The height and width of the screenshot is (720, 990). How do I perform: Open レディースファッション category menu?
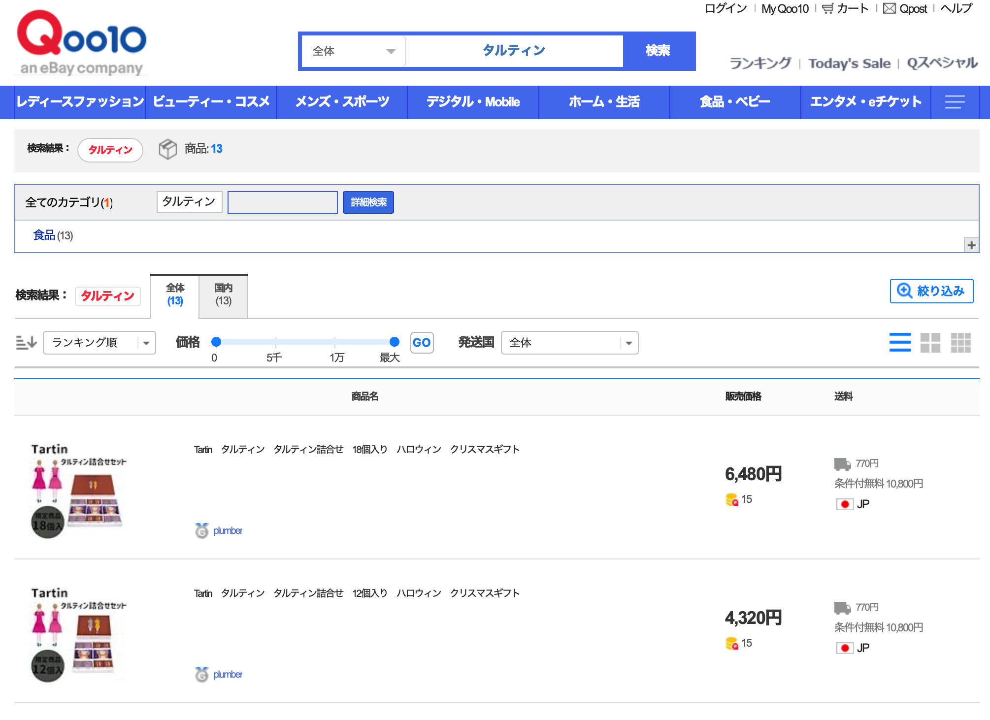point(80,102)
